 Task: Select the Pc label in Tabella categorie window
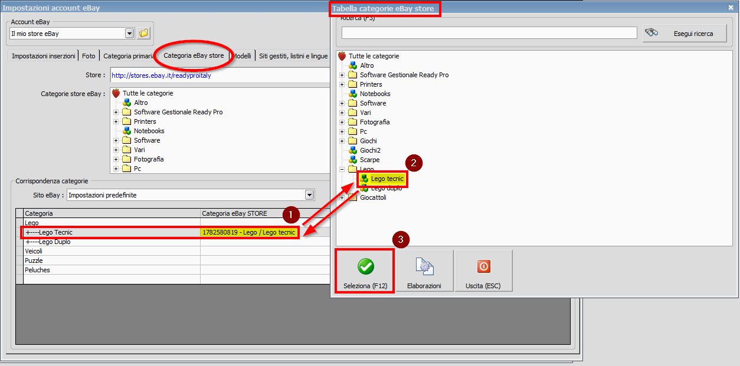(364, 131)
